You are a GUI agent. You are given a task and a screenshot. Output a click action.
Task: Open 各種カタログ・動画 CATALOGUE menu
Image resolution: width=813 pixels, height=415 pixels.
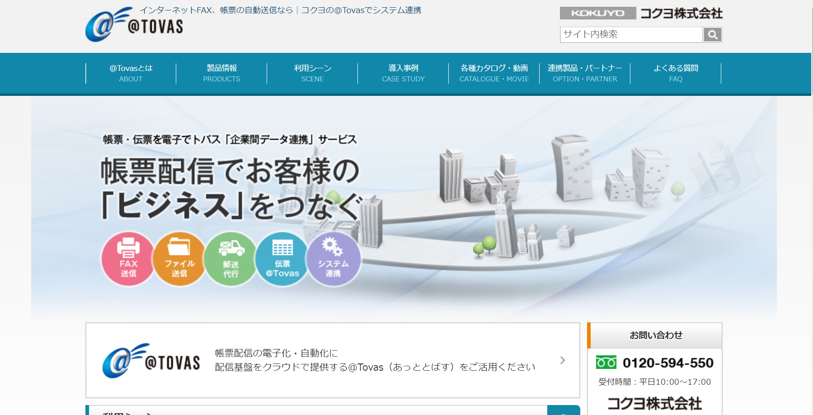(494, 73)
